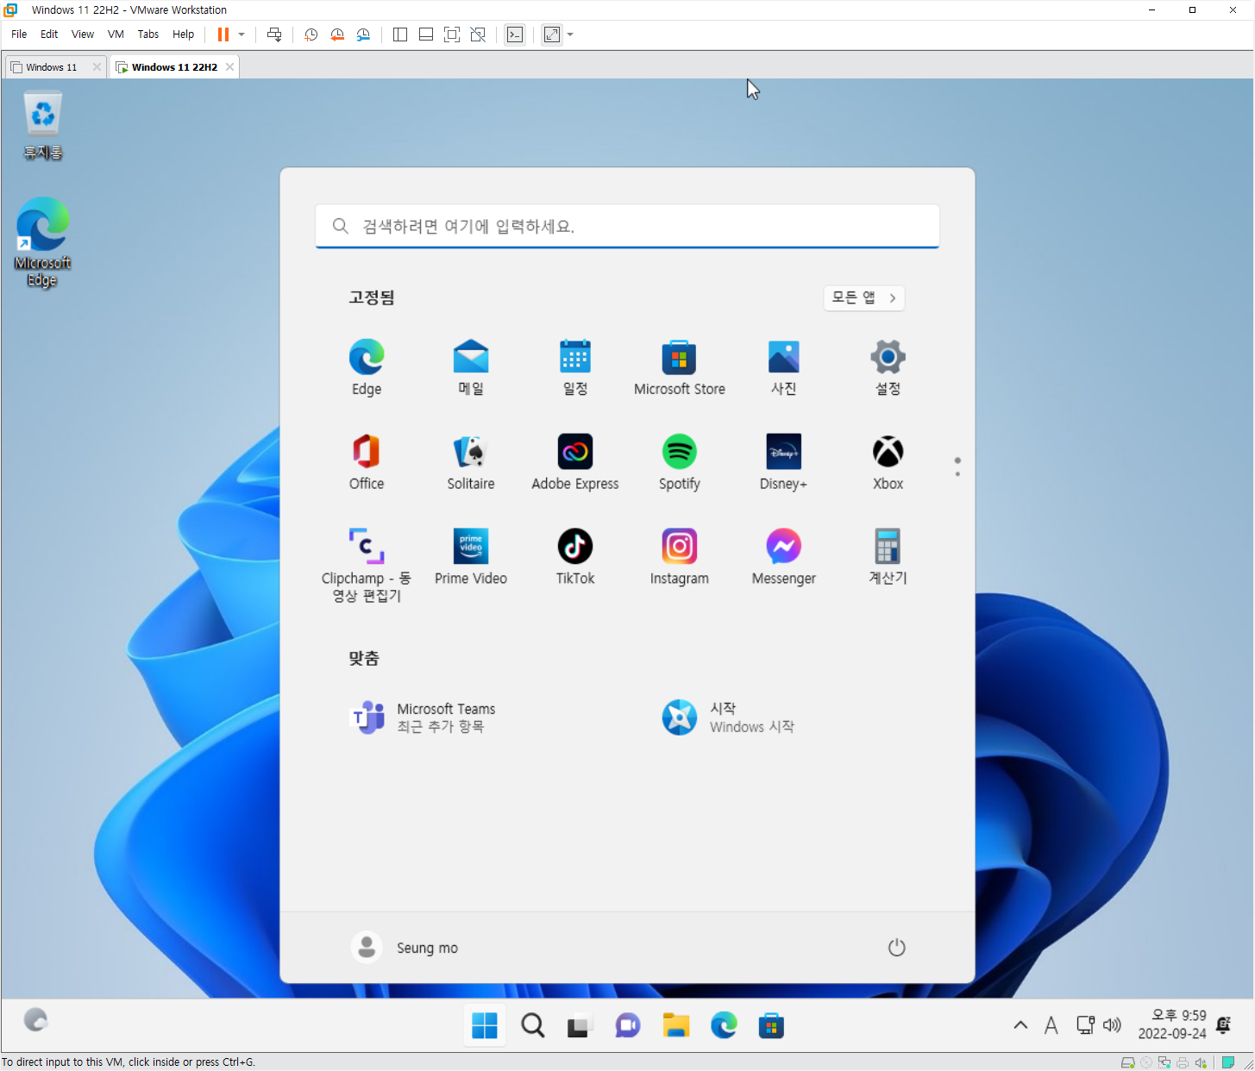Open the taskbar widgets weather icon
Viewport: 1255px width, 1071px height.
click(x=35, y=1020)
